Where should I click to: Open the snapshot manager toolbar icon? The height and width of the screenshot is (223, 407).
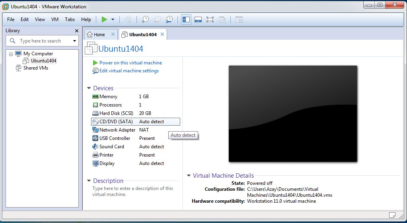click(x=169, y=19)
